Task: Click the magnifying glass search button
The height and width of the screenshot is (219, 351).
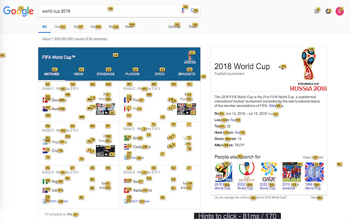Action: [x=194, y=10]
